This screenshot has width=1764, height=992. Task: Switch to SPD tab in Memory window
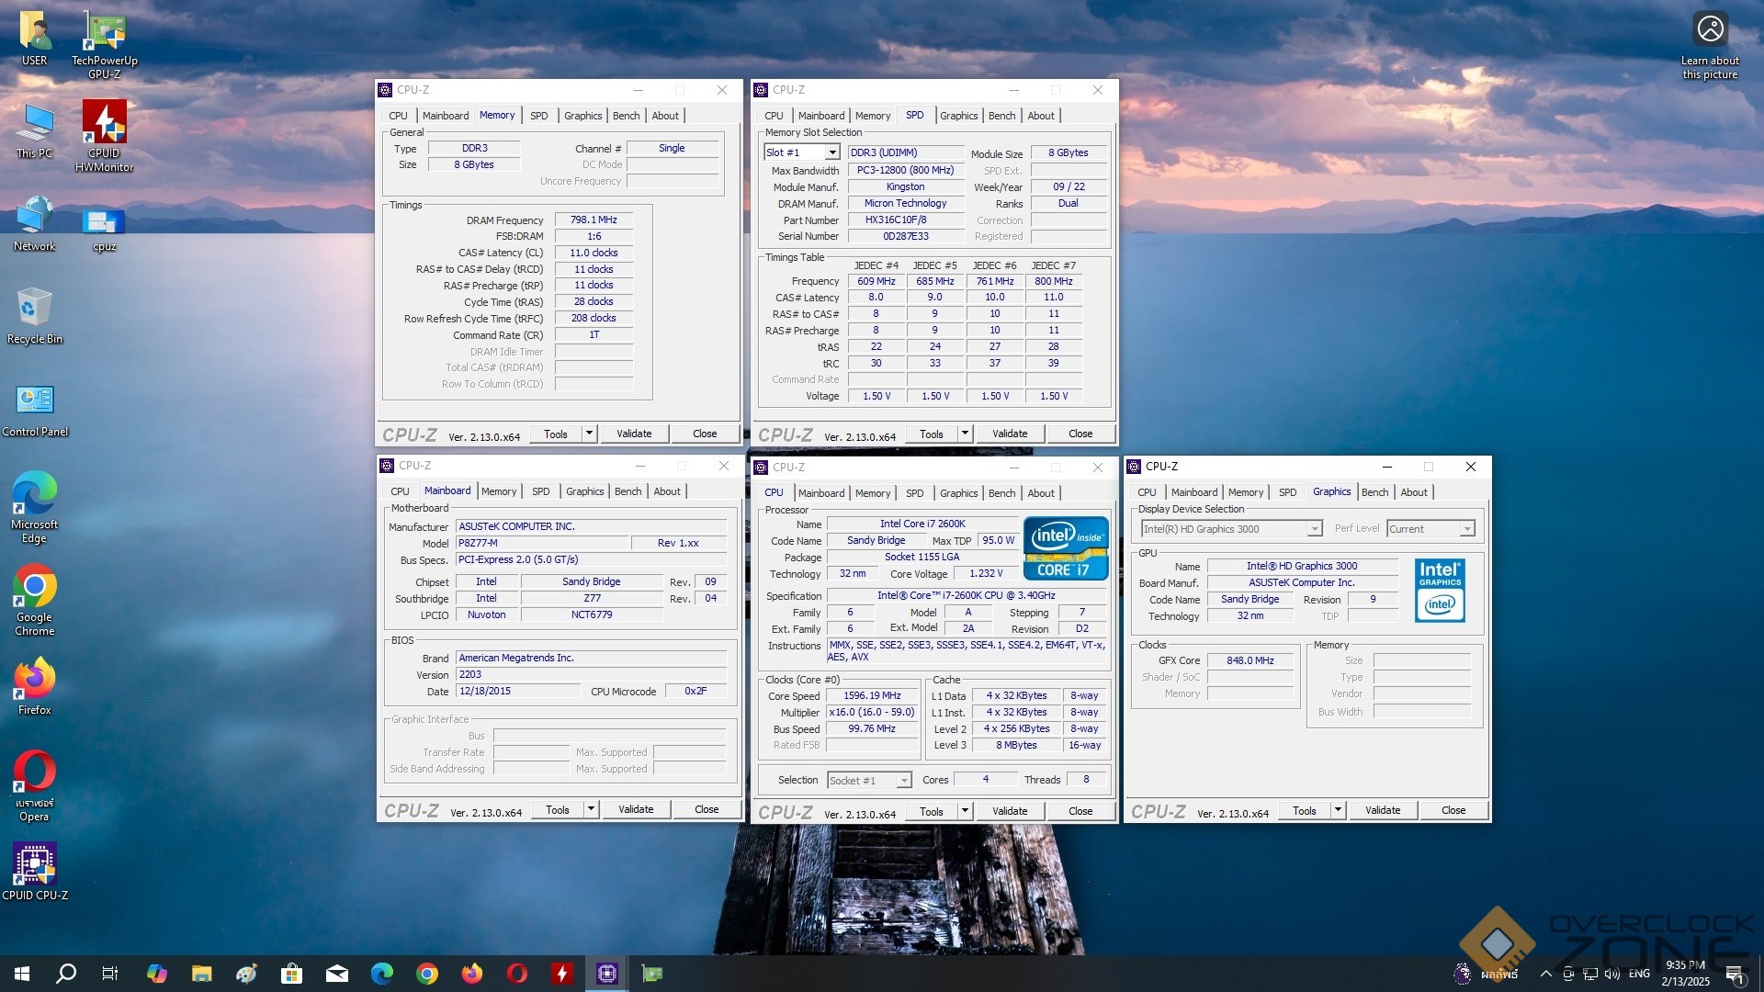(x=539, y=116)
